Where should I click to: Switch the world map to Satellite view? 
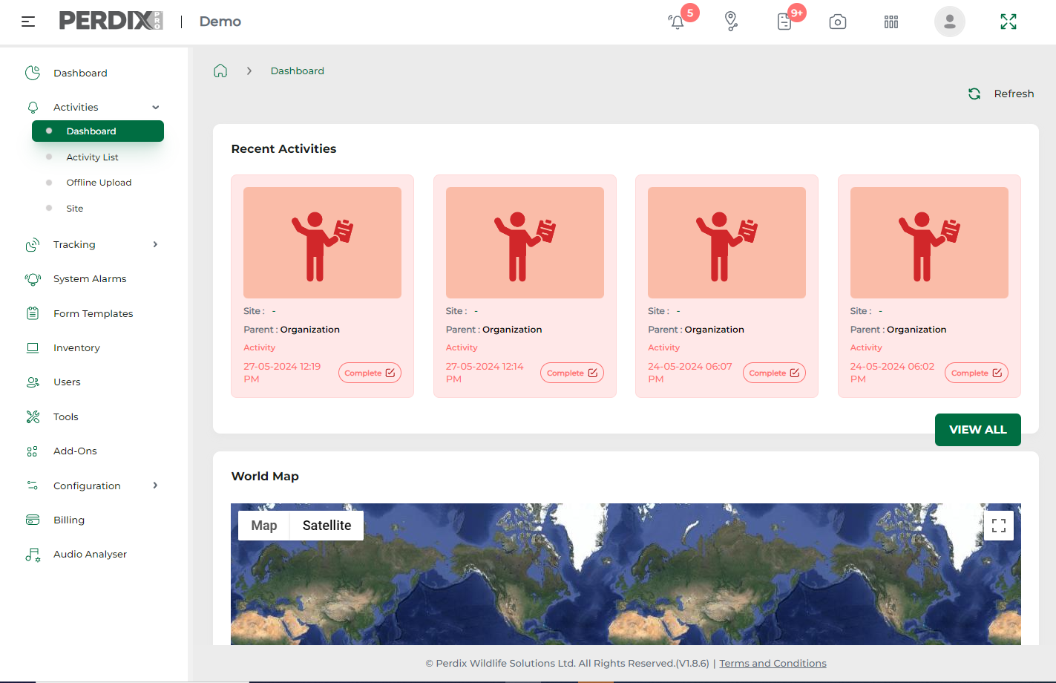coord(327,525)
